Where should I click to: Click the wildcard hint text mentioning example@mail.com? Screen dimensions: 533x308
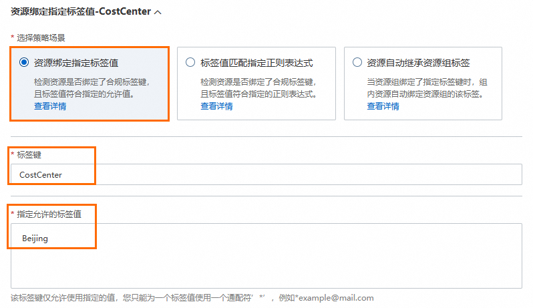point(192,298)
